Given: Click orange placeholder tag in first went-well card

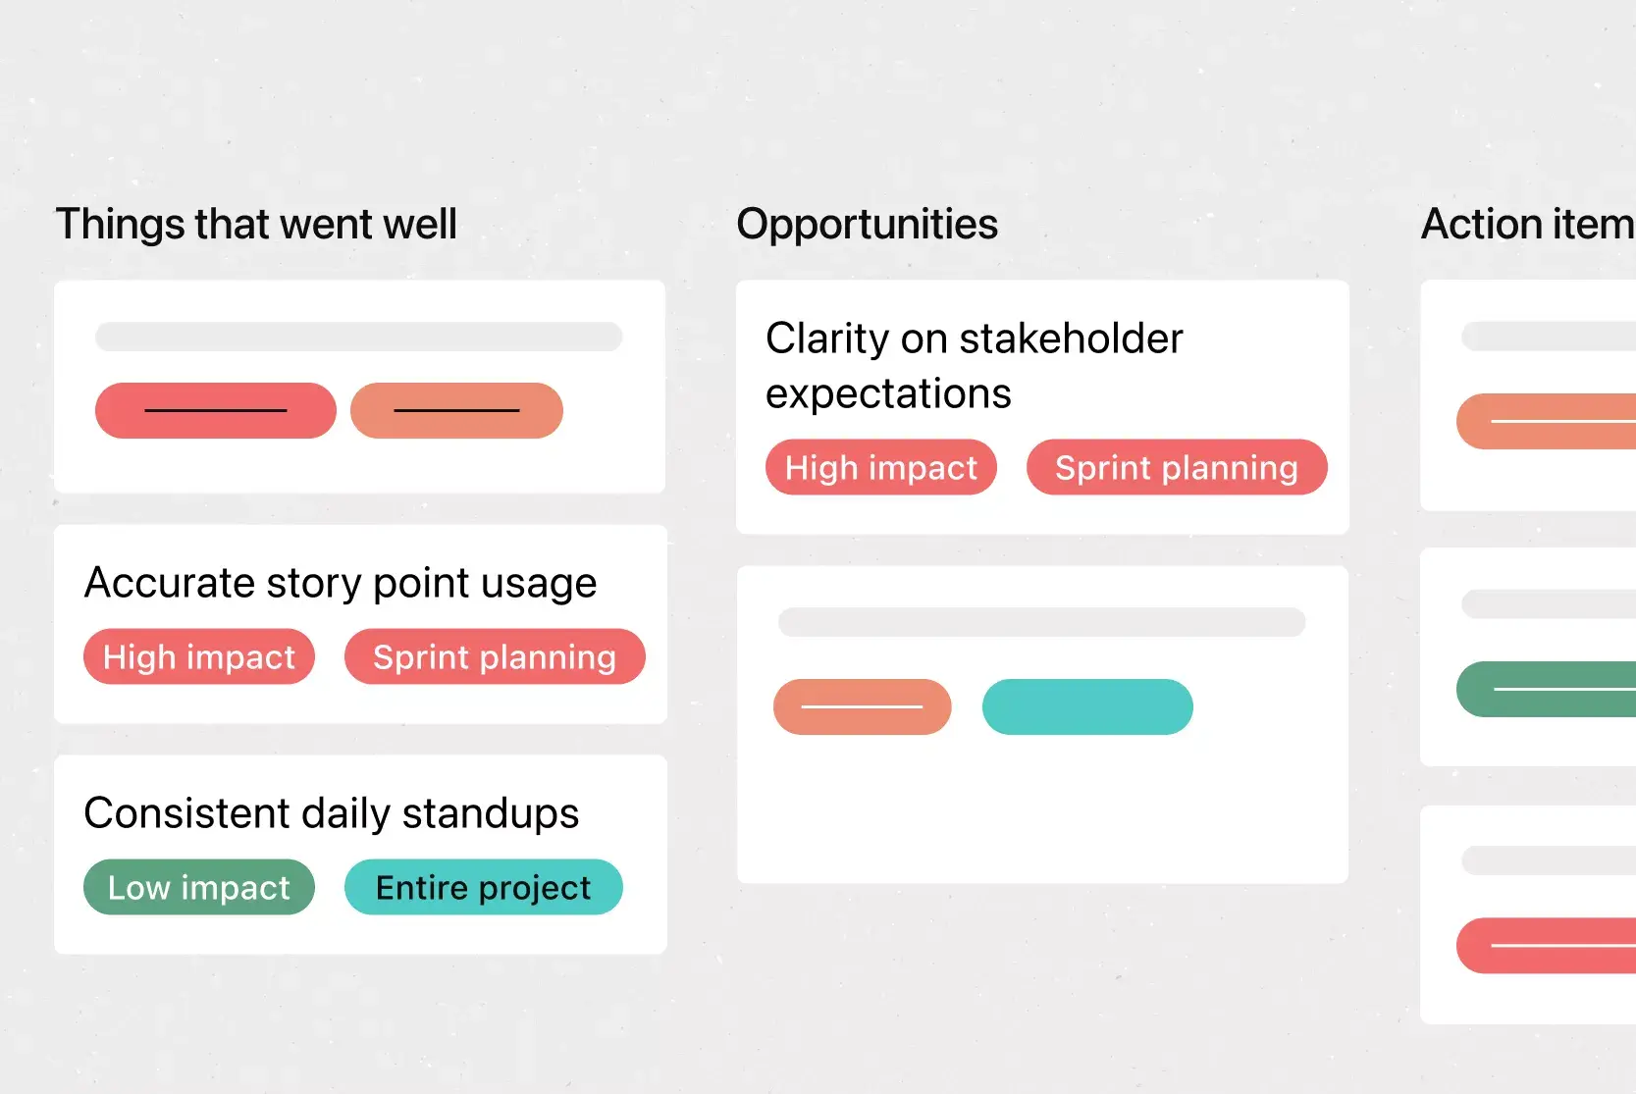Looking at the screenshot, I should point(456,410).
